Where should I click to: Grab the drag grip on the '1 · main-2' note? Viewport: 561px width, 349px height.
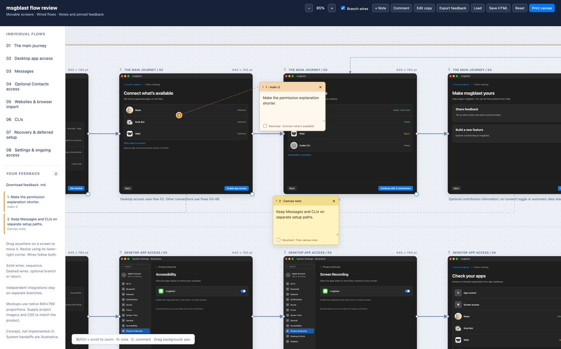click(x=263, y=87)
